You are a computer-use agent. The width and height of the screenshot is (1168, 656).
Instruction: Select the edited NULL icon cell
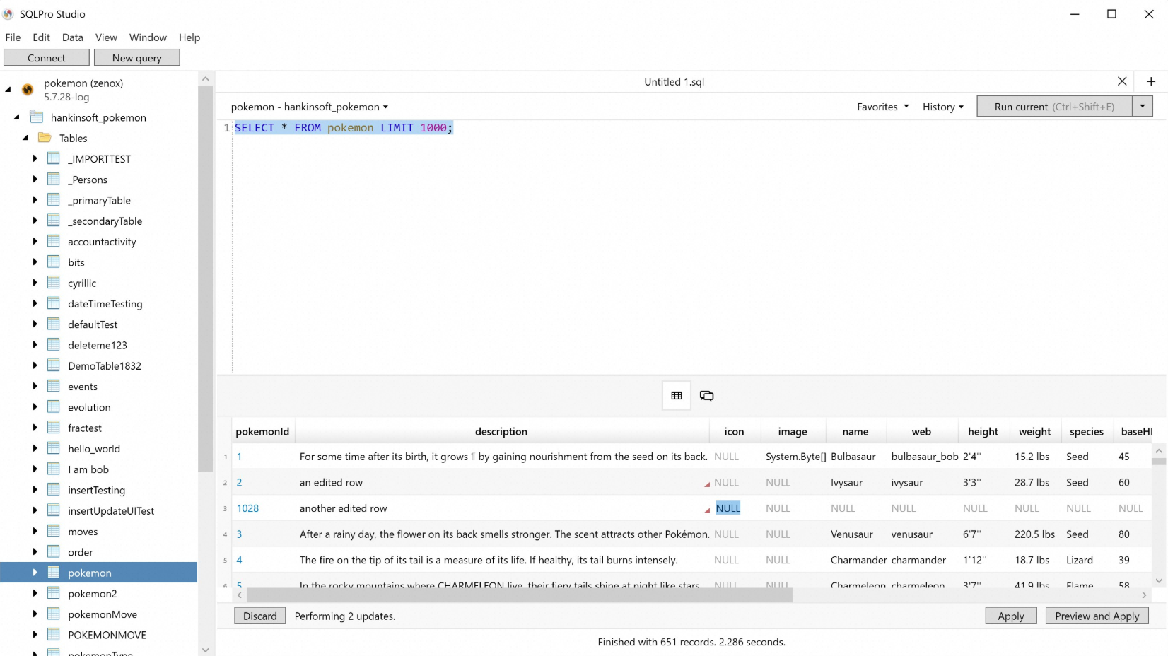click(x=728, y=508)
